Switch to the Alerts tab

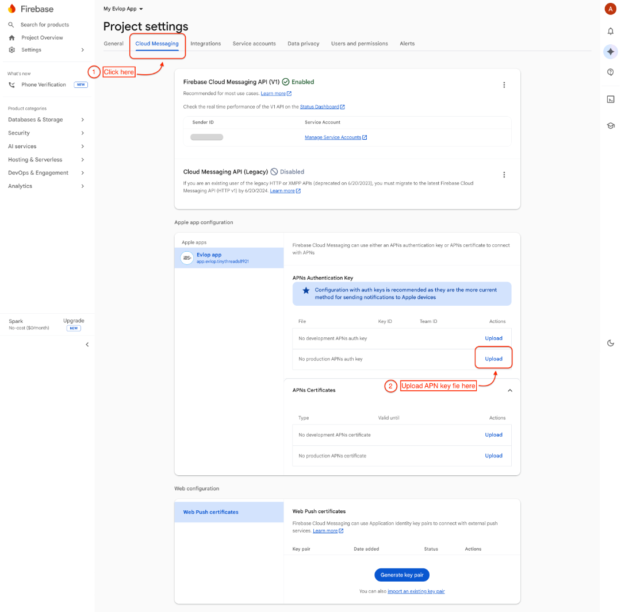[x=407, y=44]
